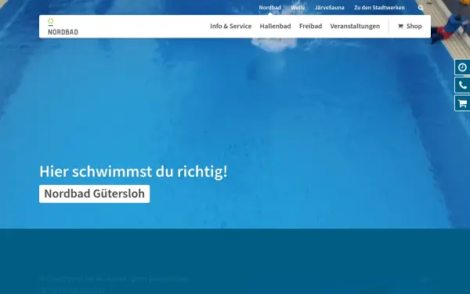Open the shopping cart side icon
This screenshot has height=294, width=470.
point(462,103)
